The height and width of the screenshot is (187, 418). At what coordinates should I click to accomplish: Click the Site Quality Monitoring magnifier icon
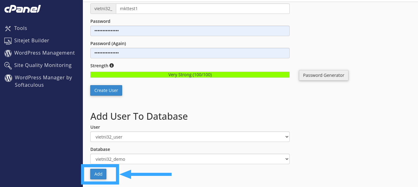click(8, 65)
